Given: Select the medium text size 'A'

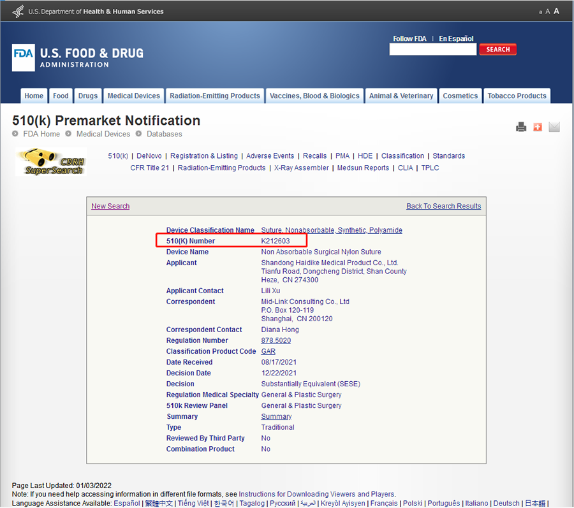Looking at the screenshot, I should click(548, 11).
